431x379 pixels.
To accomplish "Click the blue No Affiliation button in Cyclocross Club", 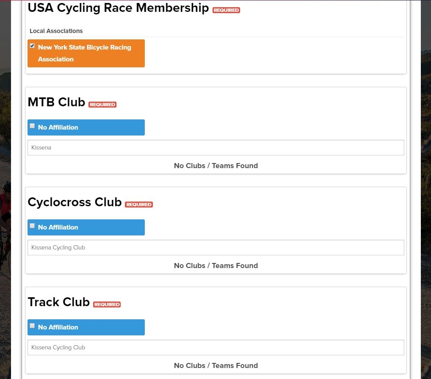I will [86, 227].
